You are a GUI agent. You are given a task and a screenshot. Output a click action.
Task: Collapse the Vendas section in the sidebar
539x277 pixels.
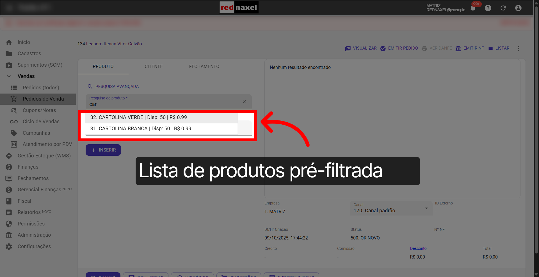pos(9,76)
